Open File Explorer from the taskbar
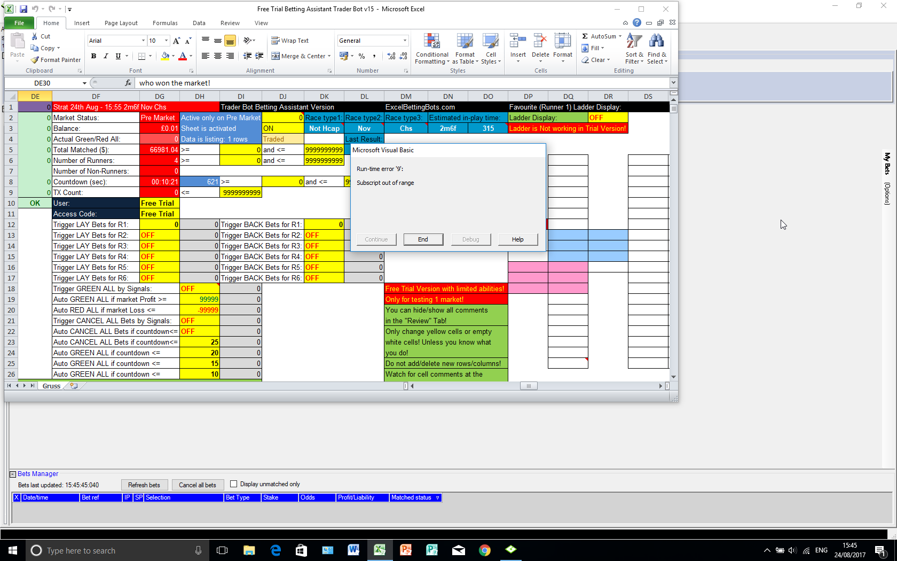 [249, 550]
